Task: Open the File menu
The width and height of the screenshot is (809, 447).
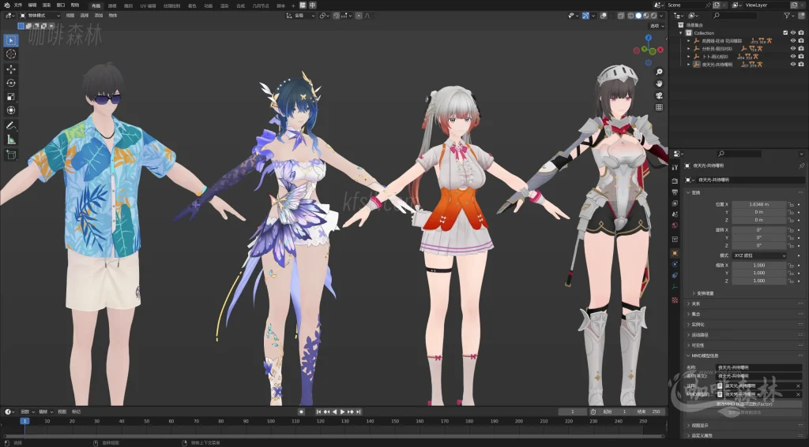Action: click(18, 6)
